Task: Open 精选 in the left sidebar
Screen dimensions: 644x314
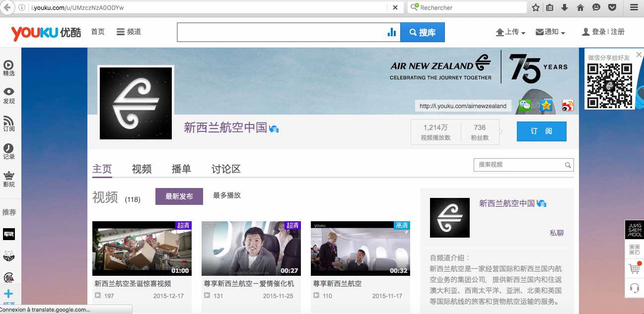Action: (9, 68)
